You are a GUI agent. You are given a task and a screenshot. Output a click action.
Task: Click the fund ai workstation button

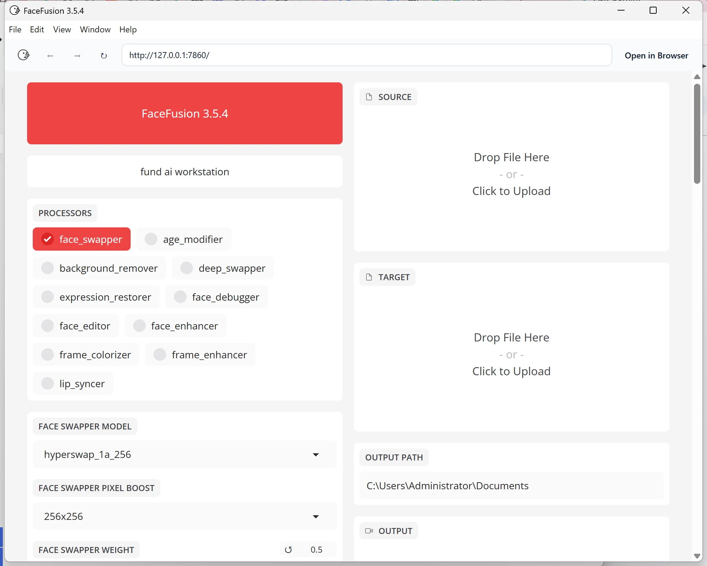click(184, 172)
